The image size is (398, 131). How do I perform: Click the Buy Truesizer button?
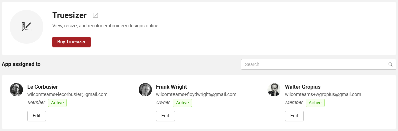click(71, 42)
